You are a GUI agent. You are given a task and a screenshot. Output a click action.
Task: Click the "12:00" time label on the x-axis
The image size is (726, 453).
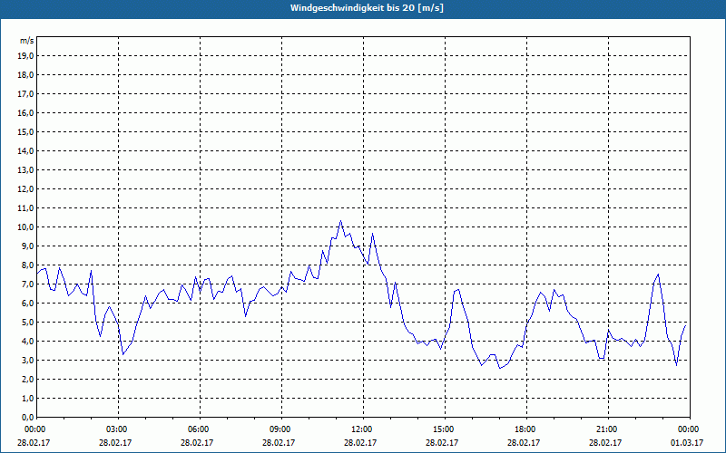(x=363, y=429)
